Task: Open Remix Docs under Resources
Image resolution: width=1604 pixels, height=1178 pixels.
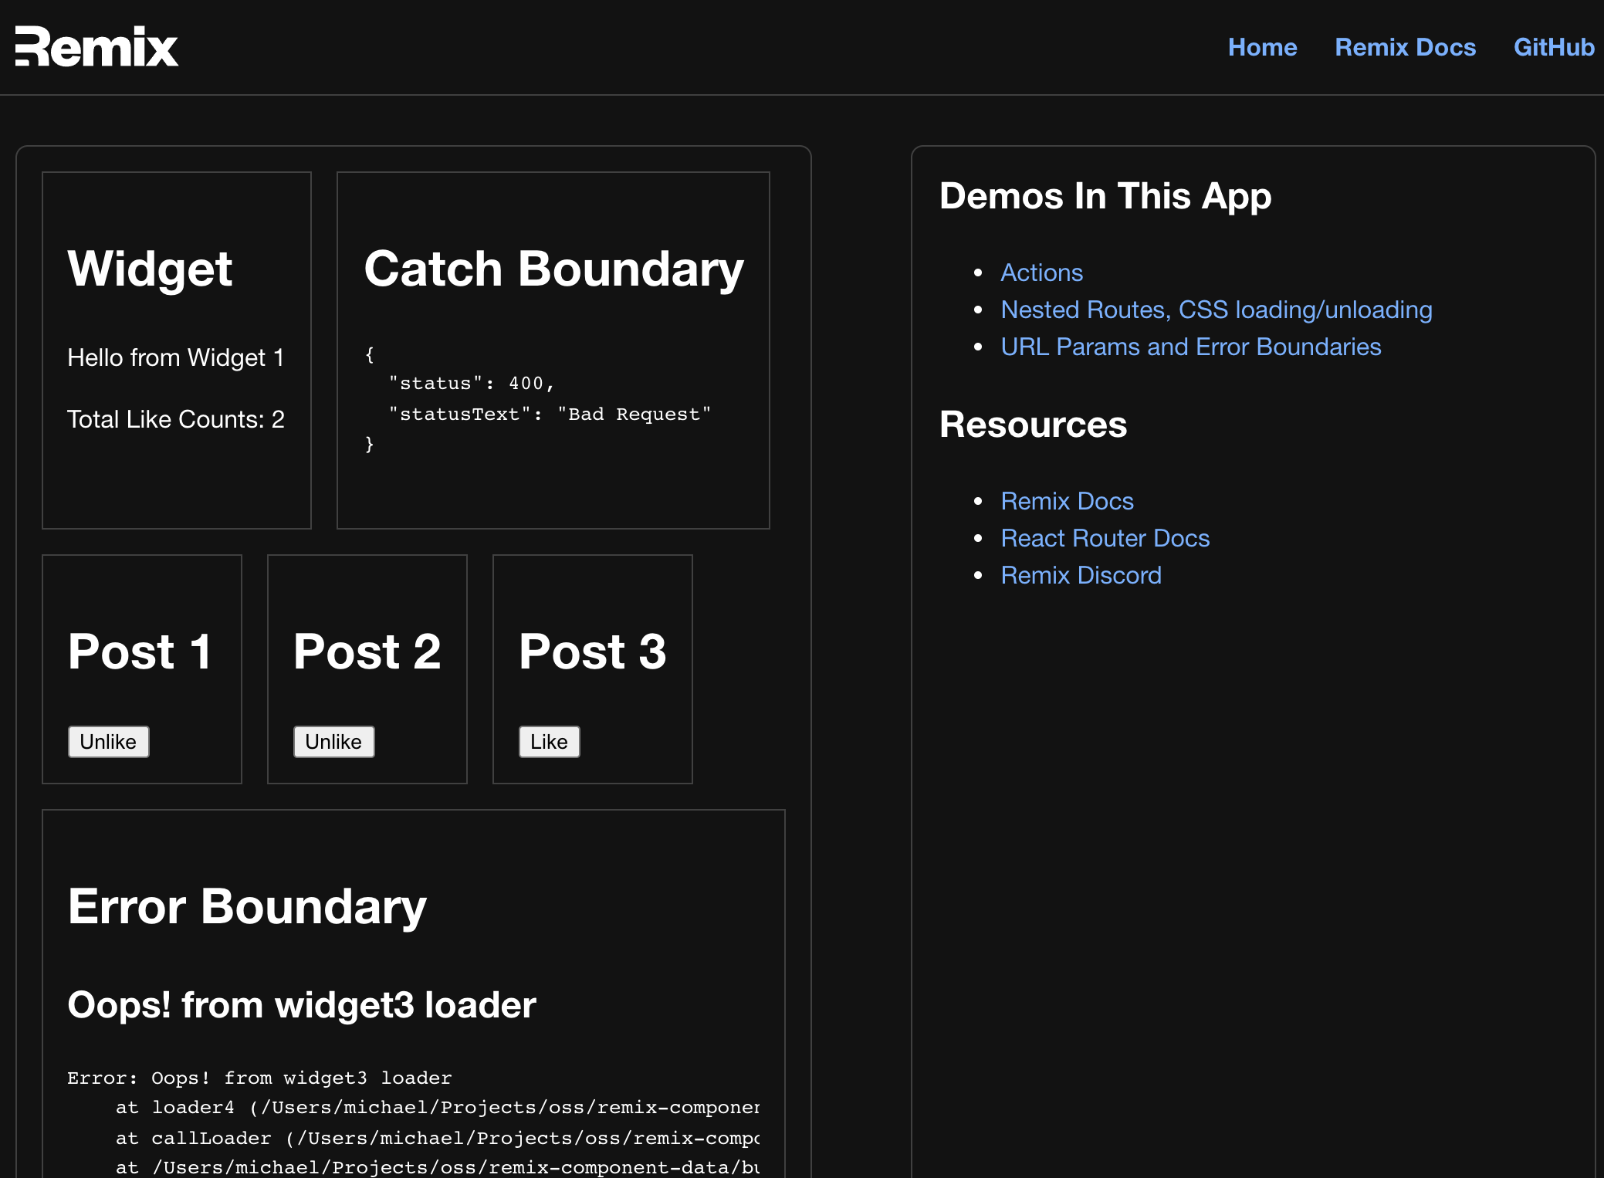Action: 1067,501
